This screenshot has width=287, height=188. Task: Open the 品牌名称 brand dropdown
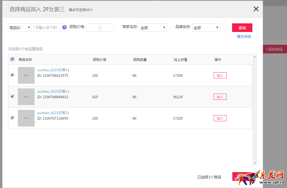click(206, 27)
